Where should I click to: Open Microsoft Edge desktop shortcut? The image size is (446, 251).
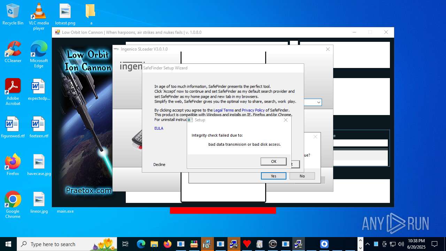pyautogui.click(x=39, y=54)
